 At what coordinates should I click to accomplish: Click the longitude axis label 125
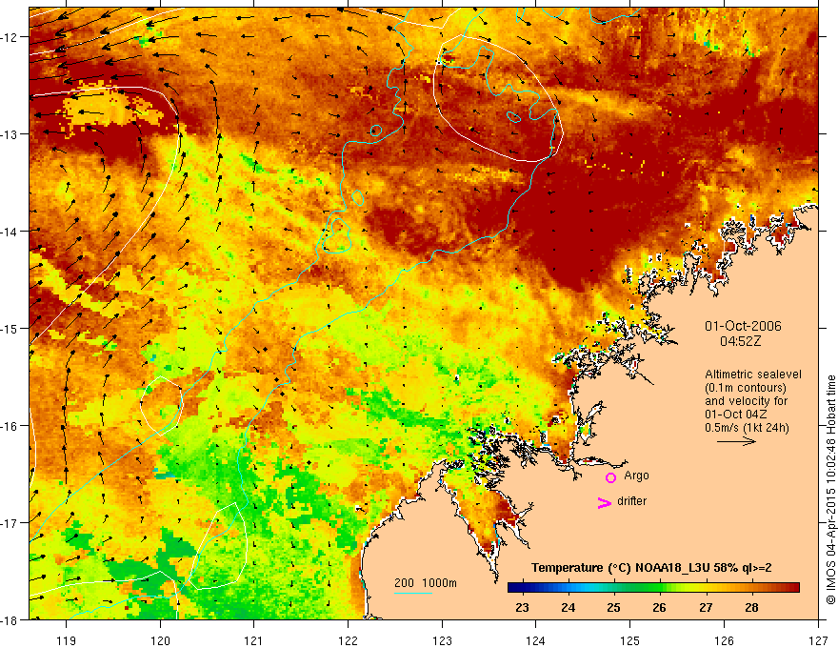[x=630, y=640]
